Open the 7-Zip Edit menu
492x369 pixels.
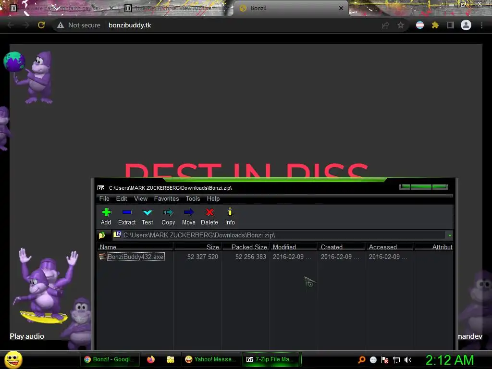[x=122, y=198]
